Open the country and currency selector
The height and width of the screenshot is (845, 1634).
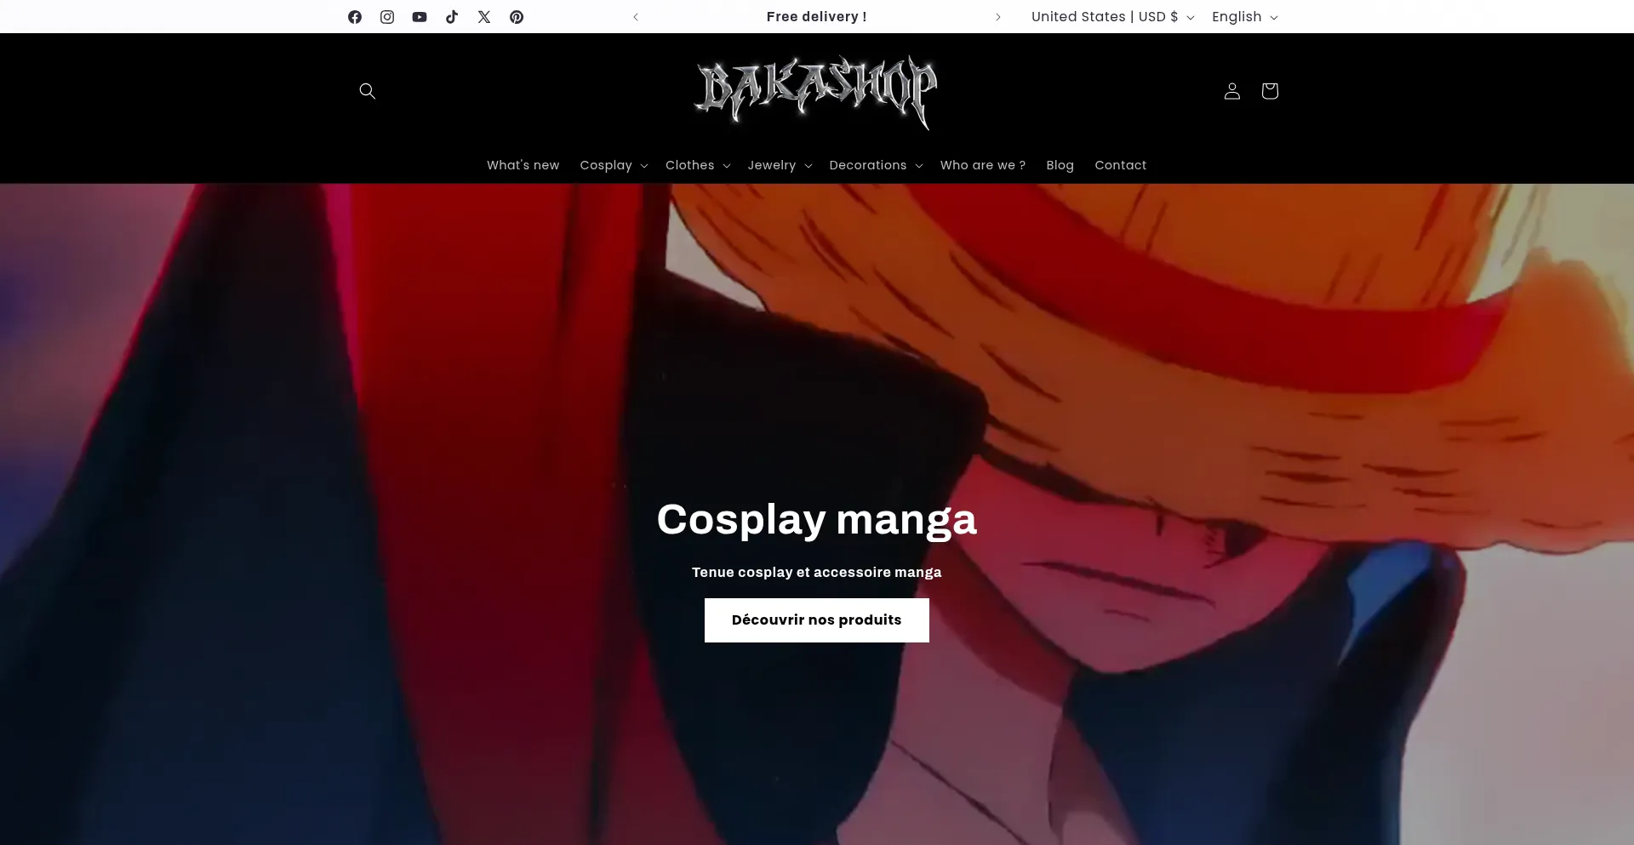[x=1111, y=16]
